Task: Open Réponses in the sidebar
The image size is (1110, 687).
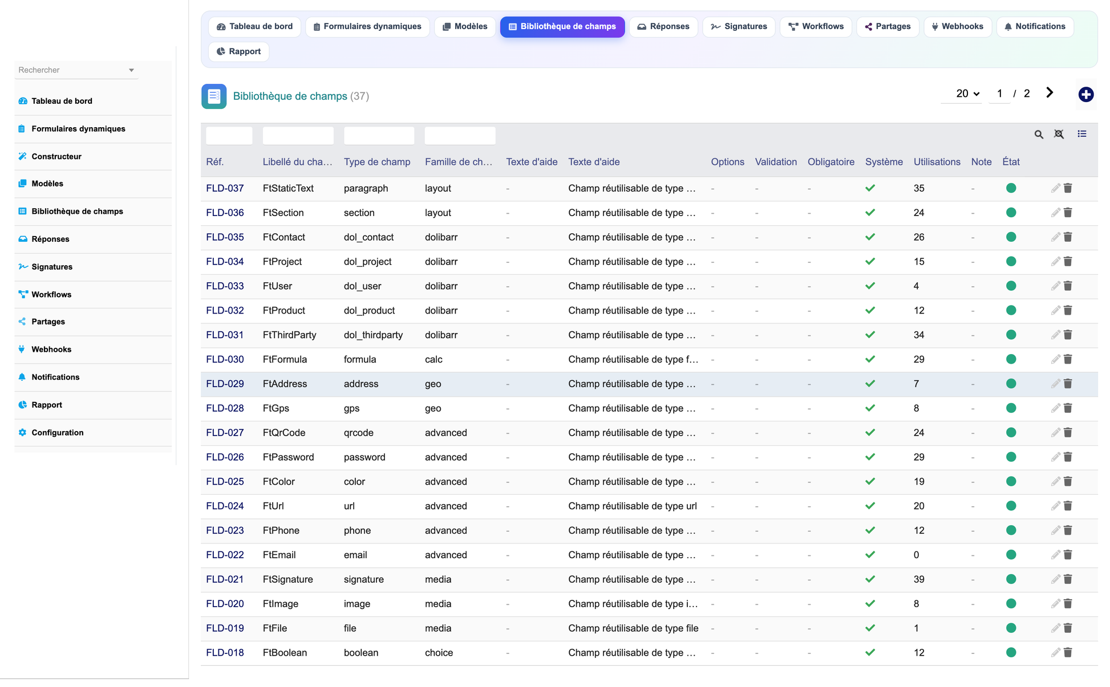Action: point(50,239)
